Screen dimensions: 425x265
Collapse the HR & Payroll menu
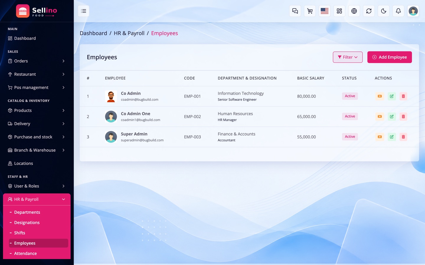tap(37, 199)
